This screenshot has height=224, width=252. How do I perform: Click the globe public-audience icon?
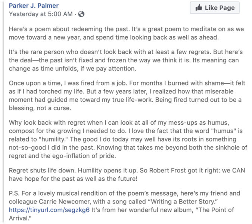pos(81,14)
